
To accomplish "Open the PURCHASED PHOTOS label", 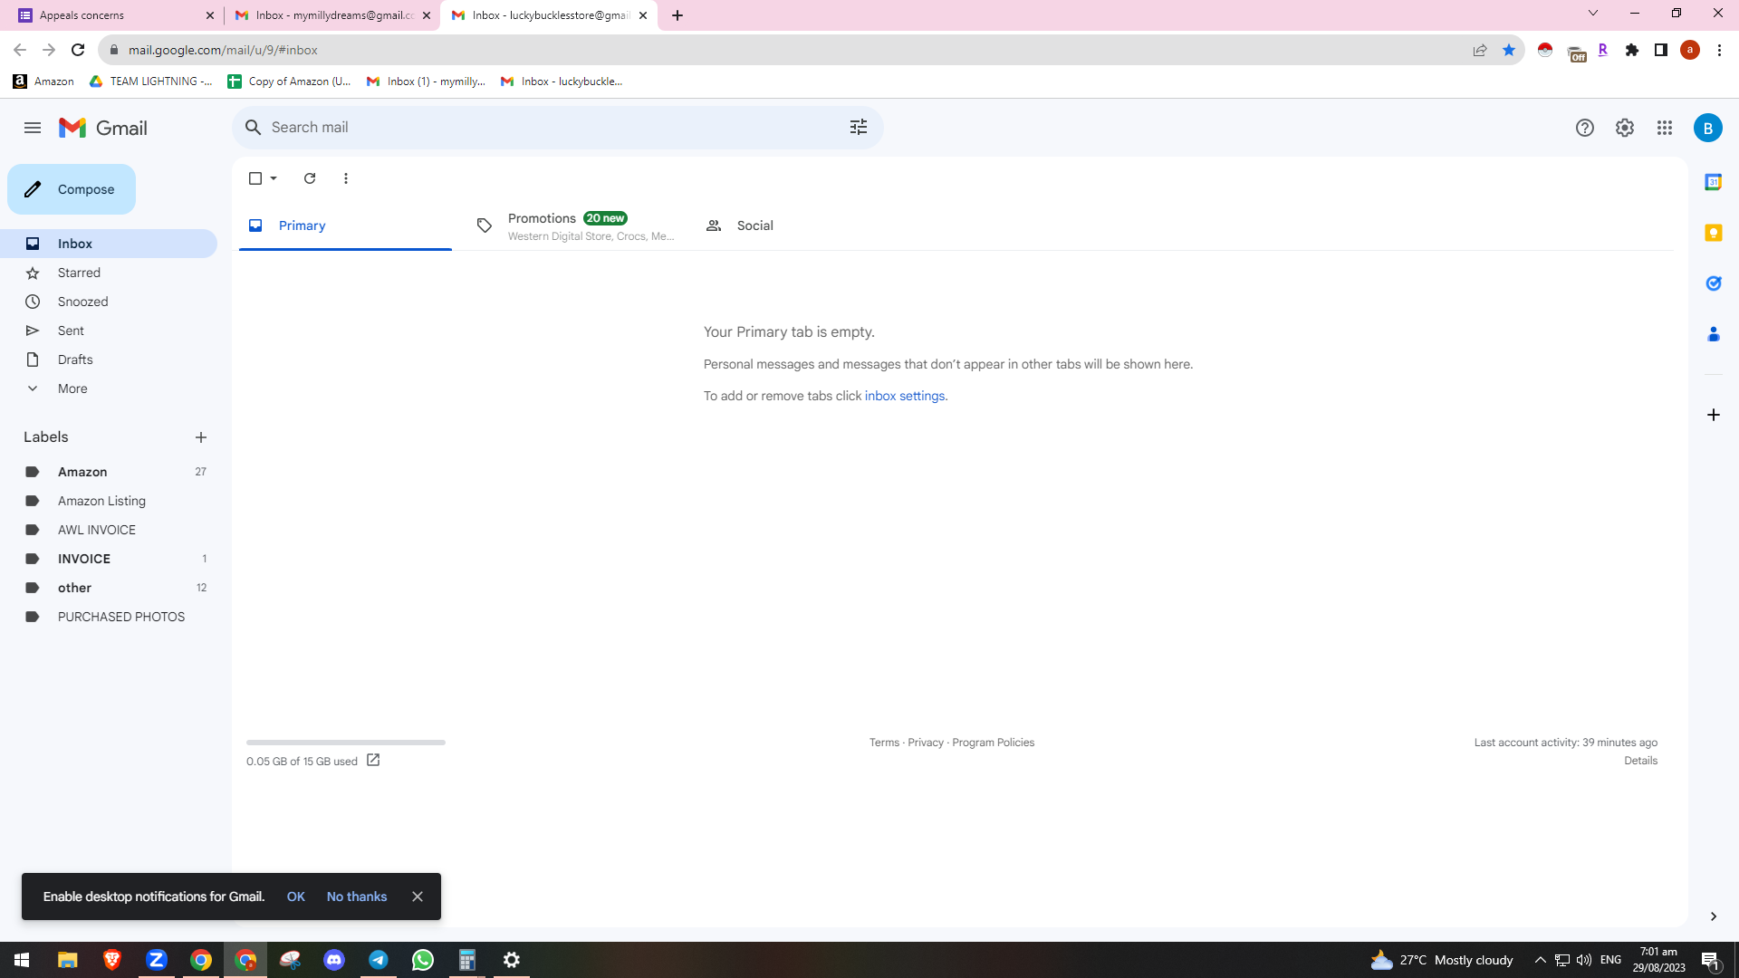I will click(x=109, y=617).
